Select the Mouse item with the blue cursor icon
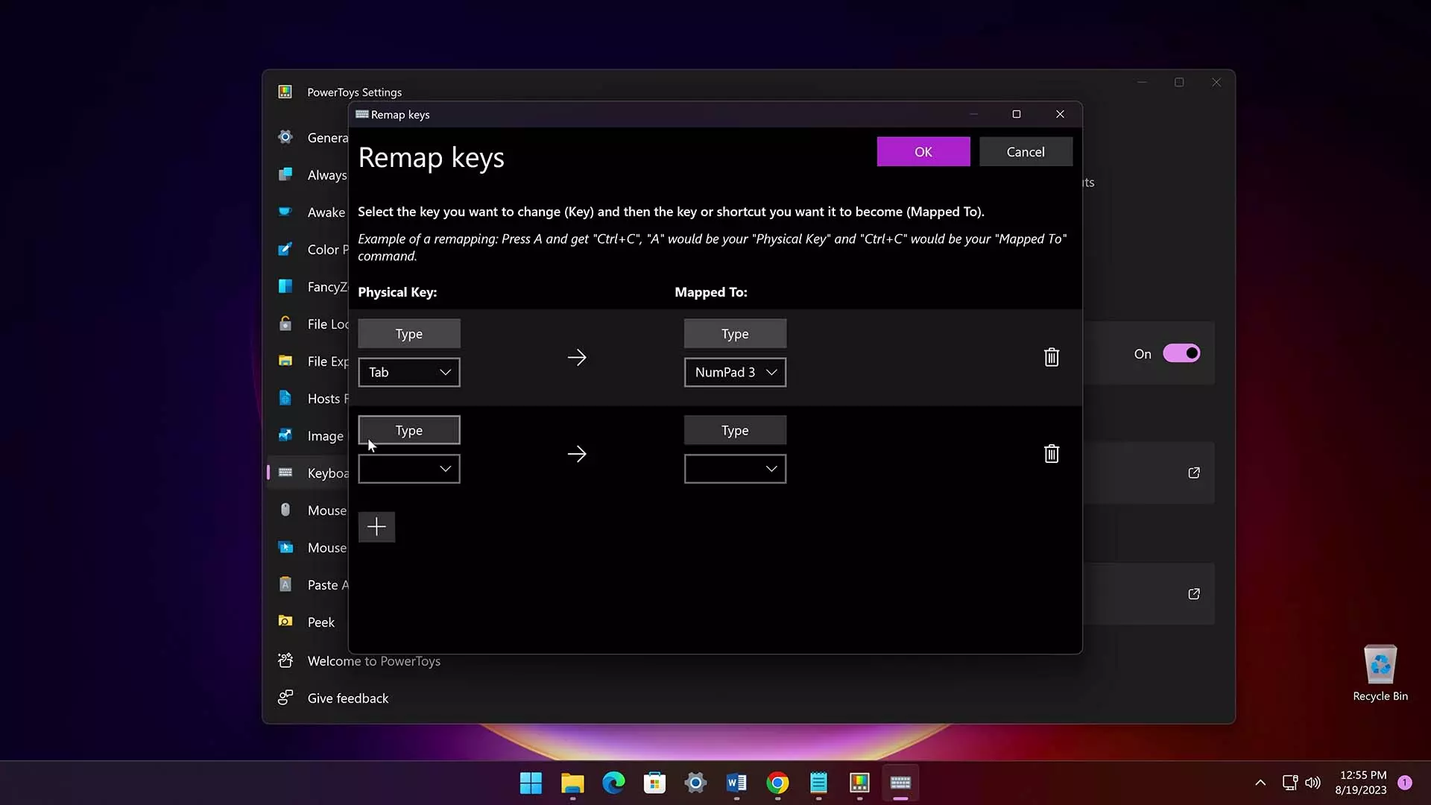This screenshot has height=805, width=1431. (309, 547)
